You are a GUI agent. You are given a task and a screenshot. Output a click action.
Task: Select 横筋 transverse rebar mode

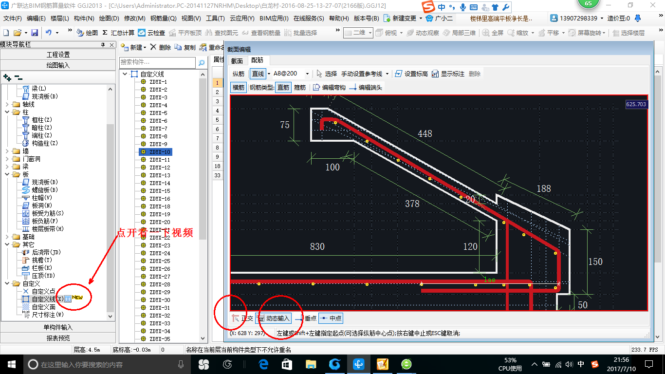point(238,87)
